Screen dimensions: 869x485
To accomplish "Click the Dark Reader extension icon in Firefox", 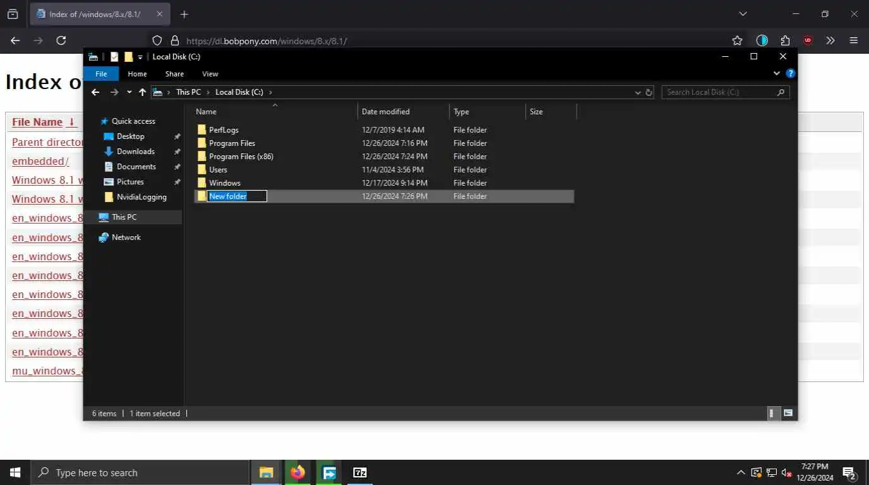I will [762, 40].
